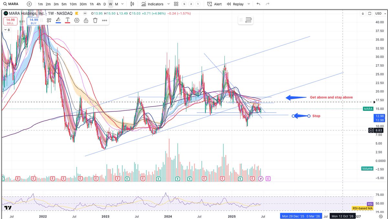The image size is (388, 219).
Task: Click the 'Mon 12 Oct '26' date label
Action: [342, 216]
